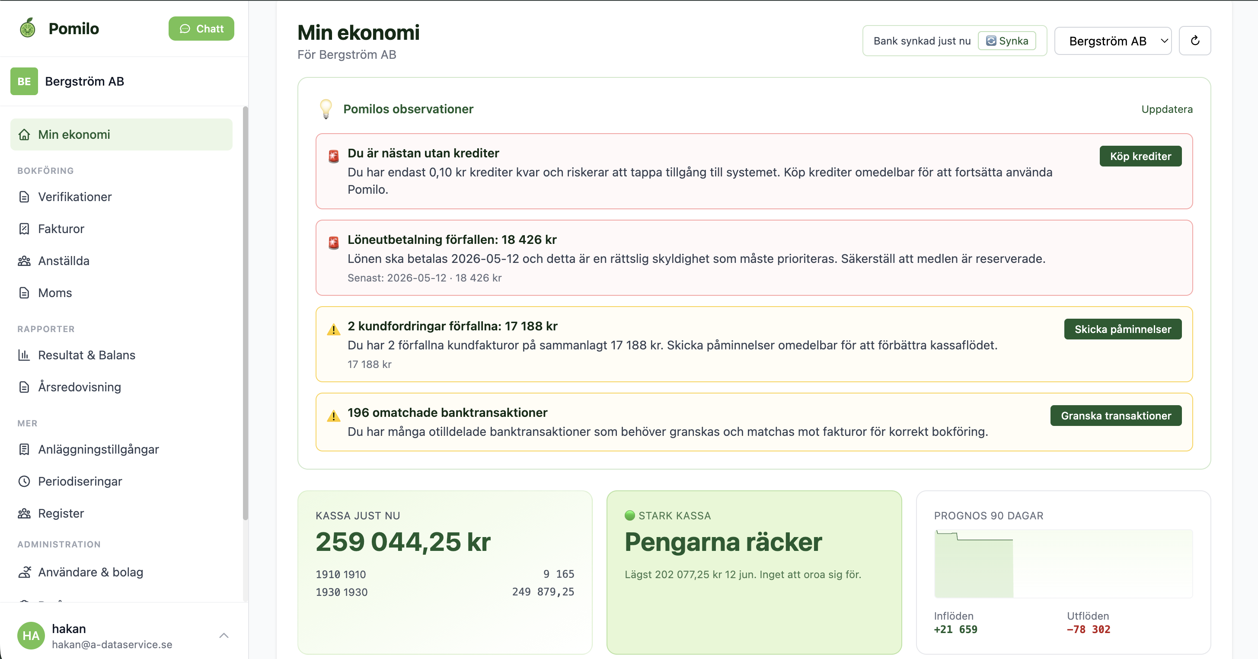1258x659 pixels.
Task: Open Anläggningstillgångar menu item
Action: click(x=98, y=449)
